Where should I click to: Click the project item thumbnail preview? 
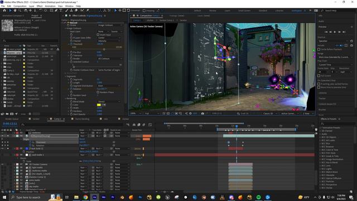(x=7, y=25)
